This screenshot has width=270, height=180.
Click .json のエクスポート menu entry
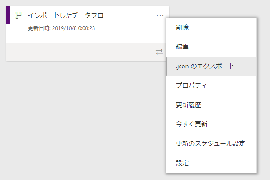211,66
